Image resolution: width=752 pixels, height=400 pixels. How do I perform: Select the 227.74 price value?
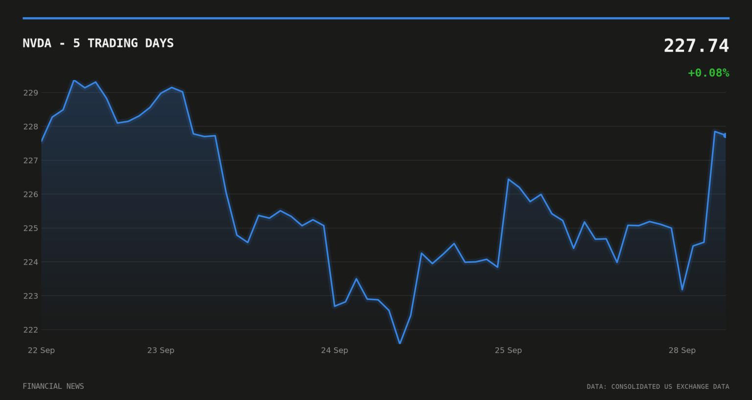pos(696,46)
